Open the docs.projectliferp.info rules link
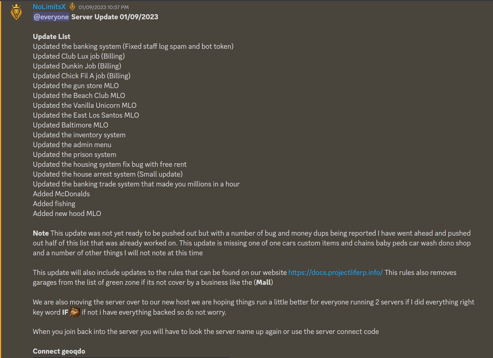The image size is (493, 358). 335,272
